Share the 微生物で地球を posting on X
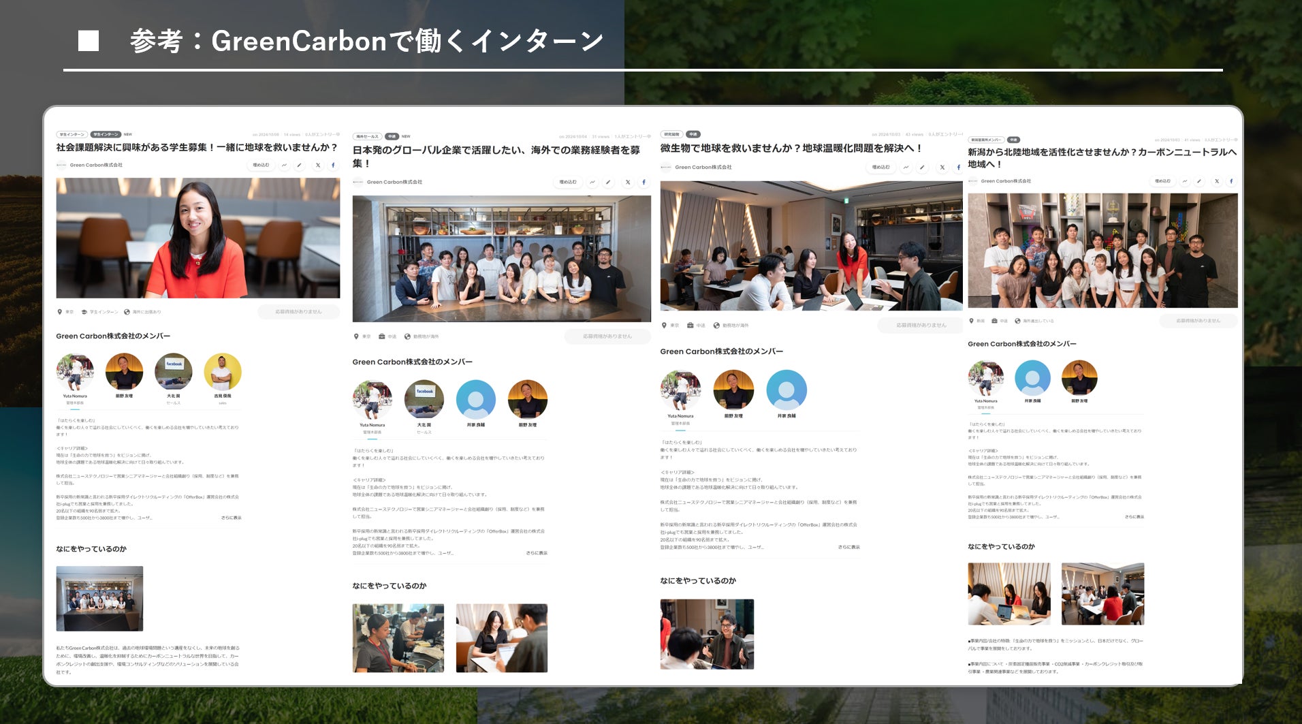This screenshot has height=724, width=1302. (x=942, y=168)
